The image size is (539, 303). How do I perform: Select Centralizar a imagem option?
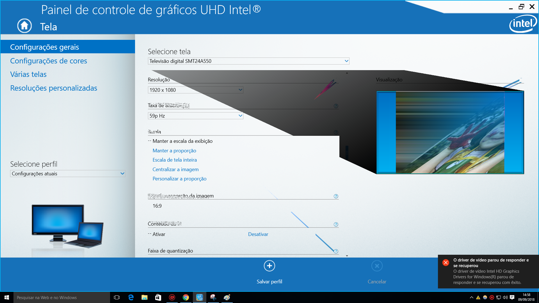click(175, 169)
